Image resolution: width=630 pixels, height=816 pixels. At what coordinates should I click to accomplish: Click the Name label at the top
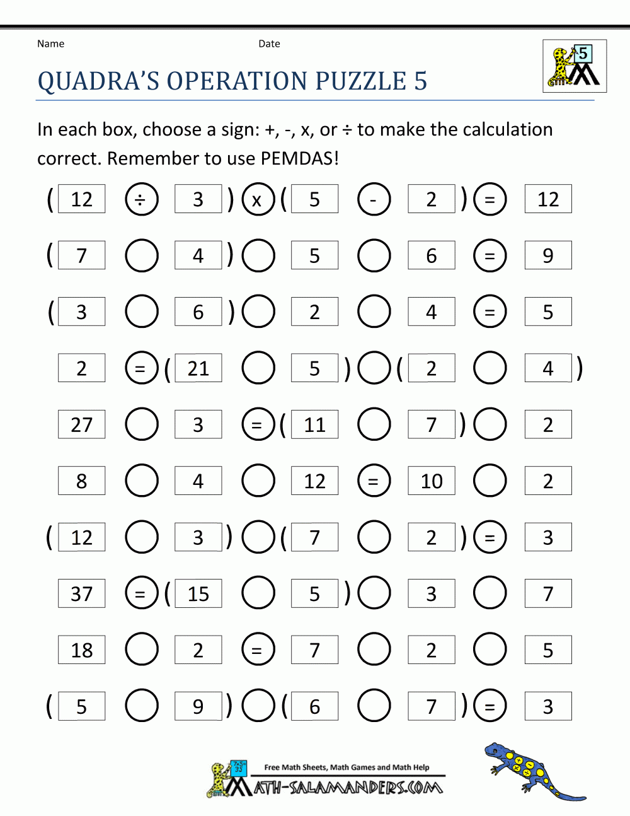(50, 44)
